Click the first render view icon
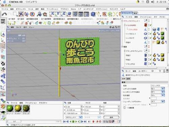 (75, 14)
